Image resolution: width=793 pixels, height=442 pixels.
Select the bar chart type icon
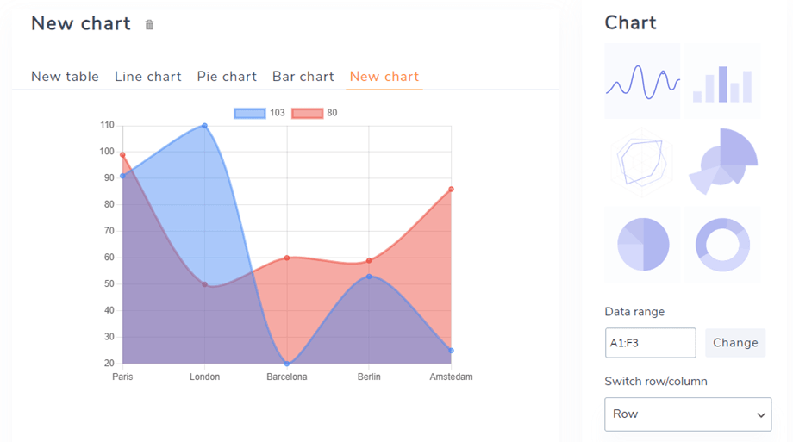pyautogui.click(x=723, y=81)
